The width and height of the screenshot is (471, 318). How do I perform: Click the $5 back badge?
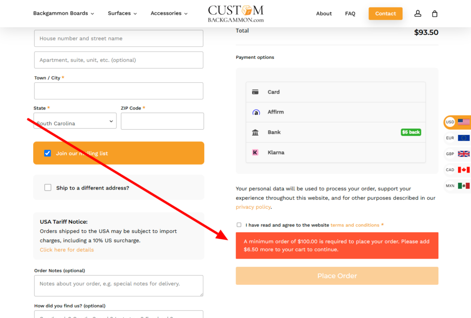coord(411,132)
